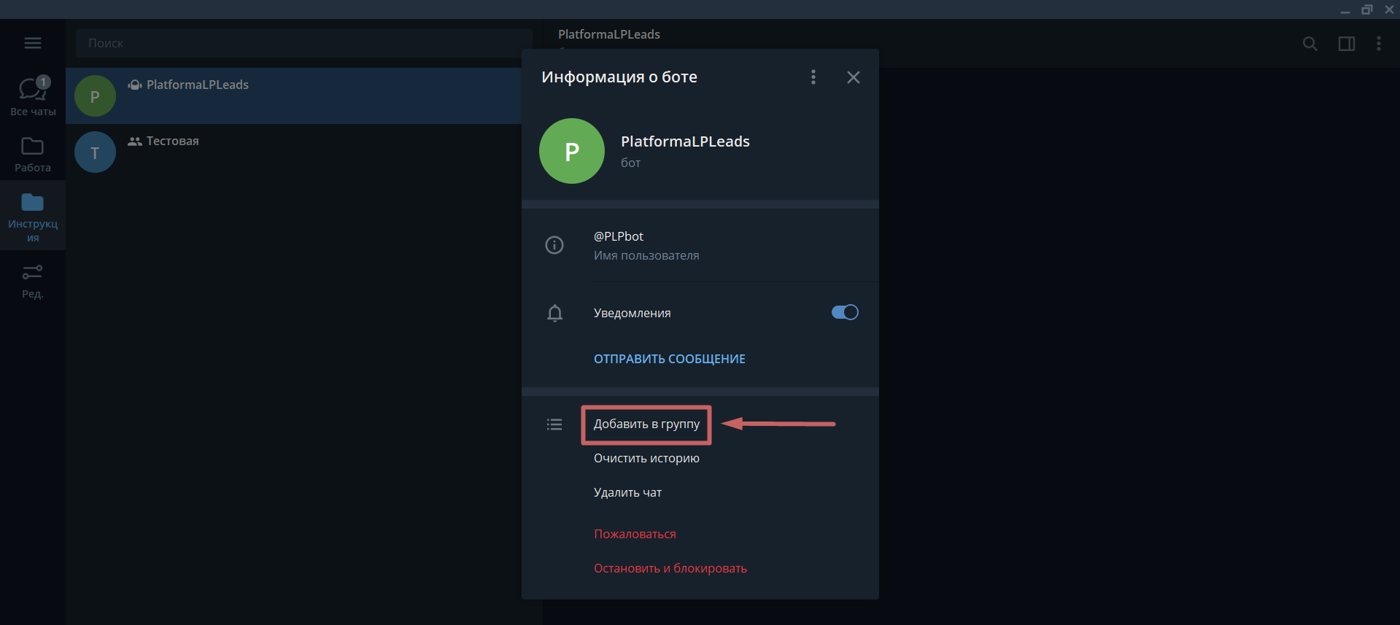Choose Удалить чат

627,492
